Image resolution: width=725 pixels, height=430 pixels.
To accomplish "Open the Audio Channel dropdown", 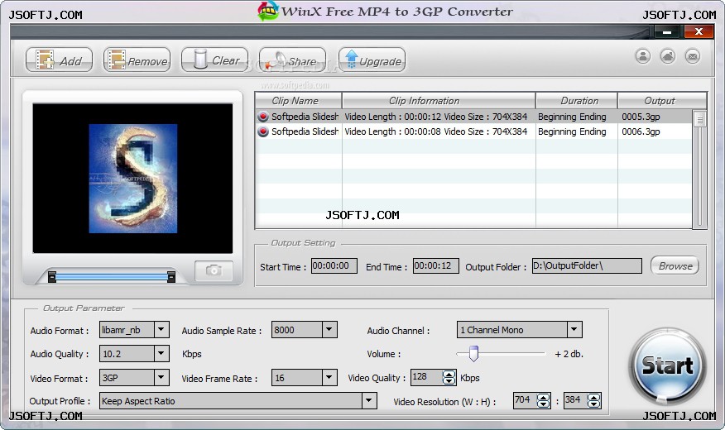I will point(574,330).
